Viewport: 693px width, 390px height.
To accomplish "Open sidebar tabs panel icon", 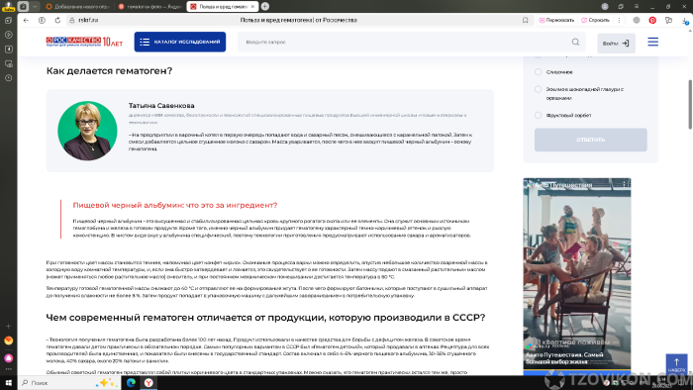I will point(8,21).
